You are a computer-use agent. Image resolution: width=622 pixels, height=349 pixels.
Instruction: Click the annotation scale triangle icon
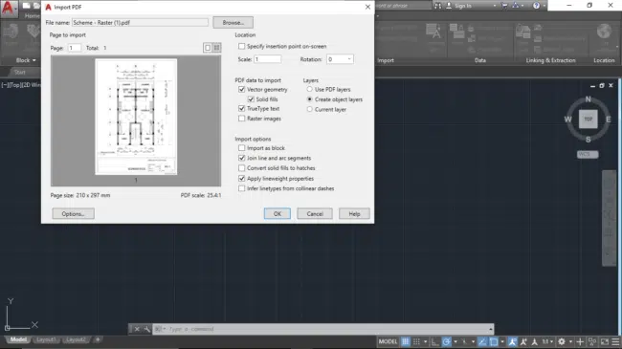(x=534, y=341)
